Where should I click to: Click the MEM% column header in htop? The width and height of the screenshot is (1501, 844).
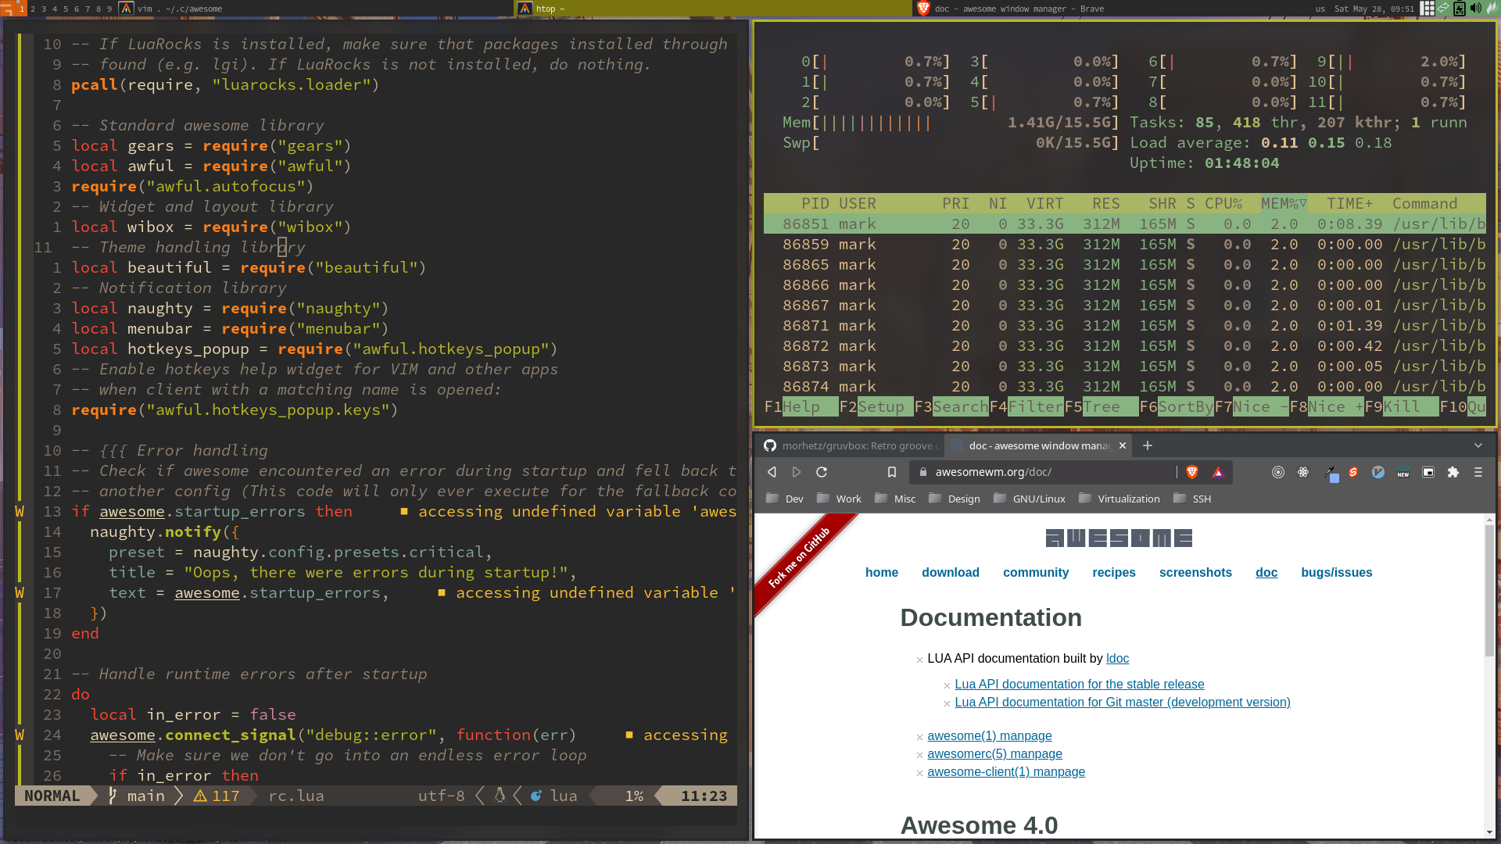[x=1283, y=203]
